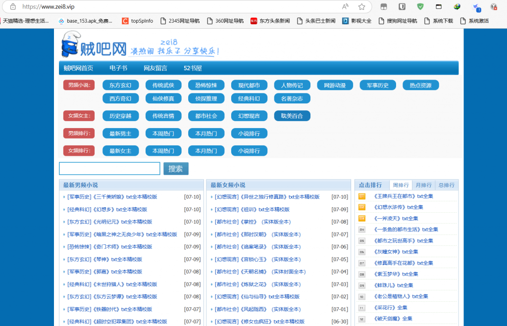Click the favorites star in the address bar
507x326 pixels.
click(x=362, y=7)
